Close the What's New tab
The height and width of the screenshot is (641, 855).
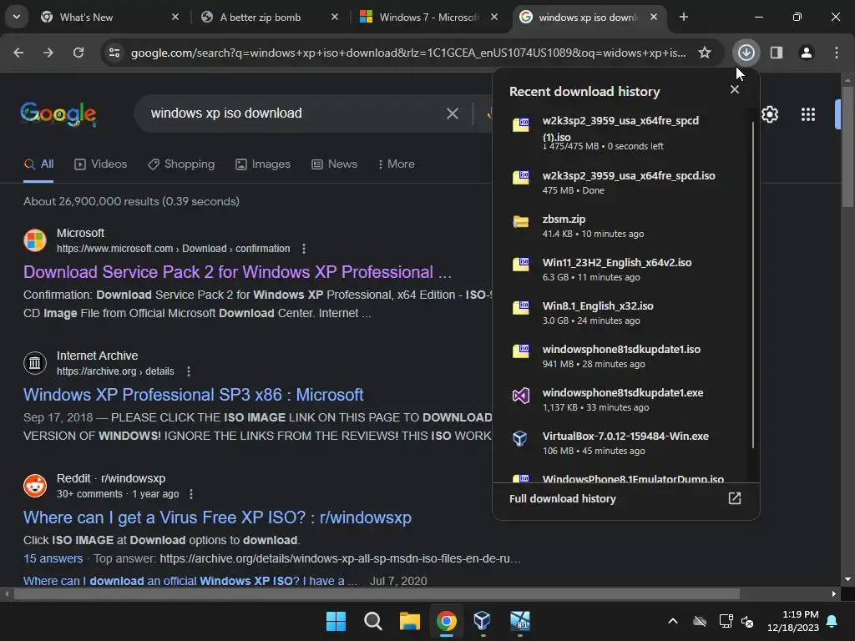click(x=175, y=17)
